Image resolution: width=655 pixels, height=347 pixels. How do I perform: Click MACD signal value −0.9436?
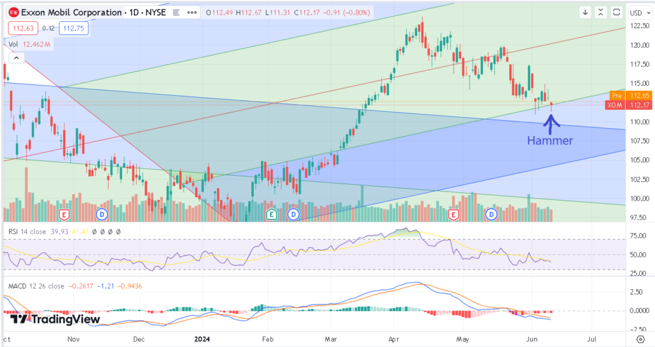129,286
